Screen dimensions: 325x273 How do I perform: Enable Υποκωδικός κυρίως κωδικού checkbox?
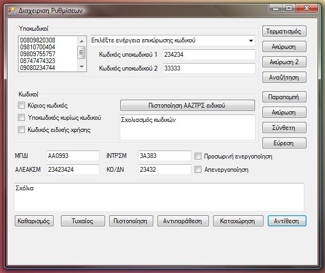[22, 118]
